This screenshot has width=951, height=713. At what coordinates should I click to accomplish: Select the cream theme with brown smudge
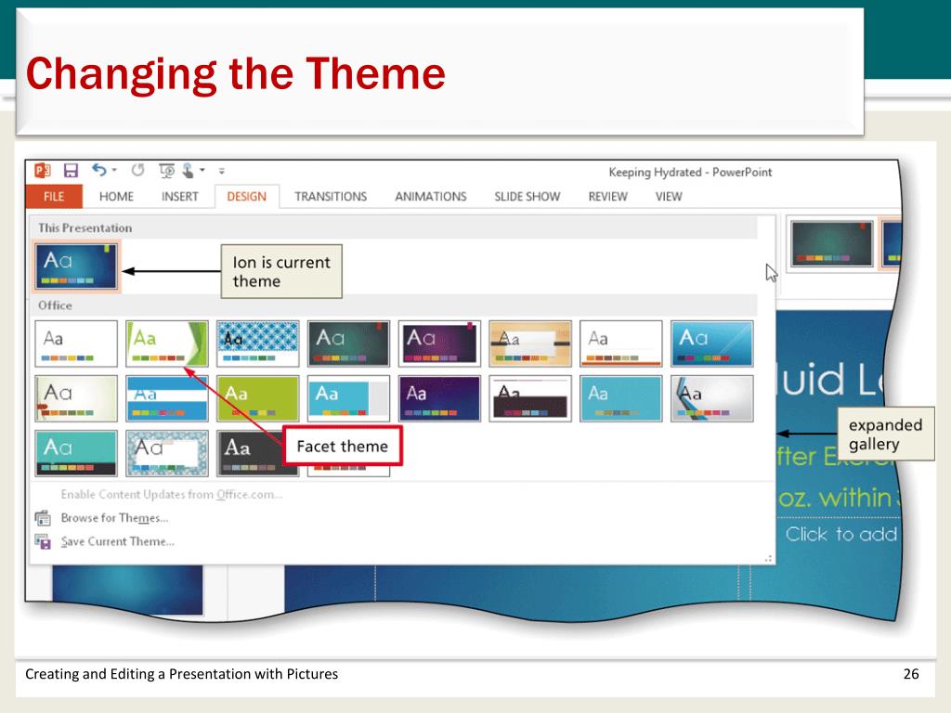pos(76,398)
